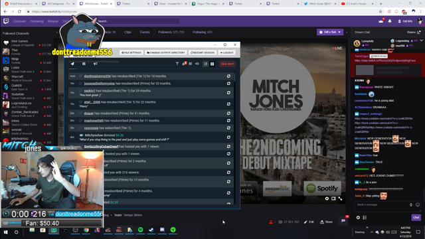Open the user avatar menu

tap(420, 21)
